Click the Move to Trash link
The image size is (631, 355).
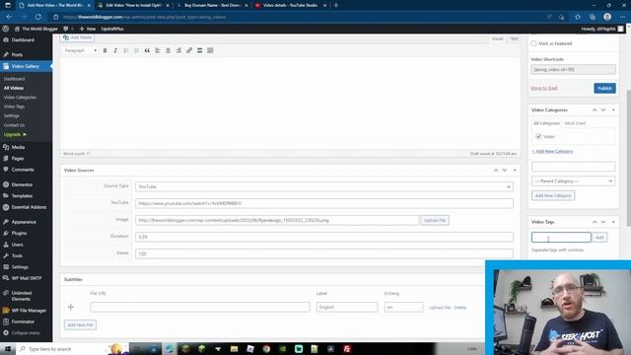[544, 88]
